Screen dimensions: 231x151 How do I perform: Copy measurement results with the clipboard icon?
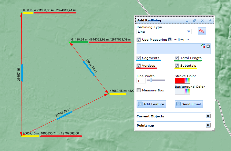tap(208, 46)
